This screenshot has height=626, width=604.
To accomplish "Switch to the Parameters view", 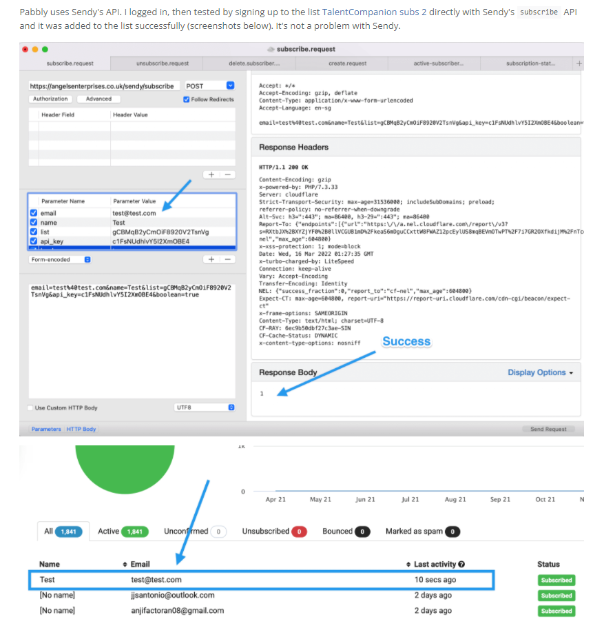I will click(46, 429).
